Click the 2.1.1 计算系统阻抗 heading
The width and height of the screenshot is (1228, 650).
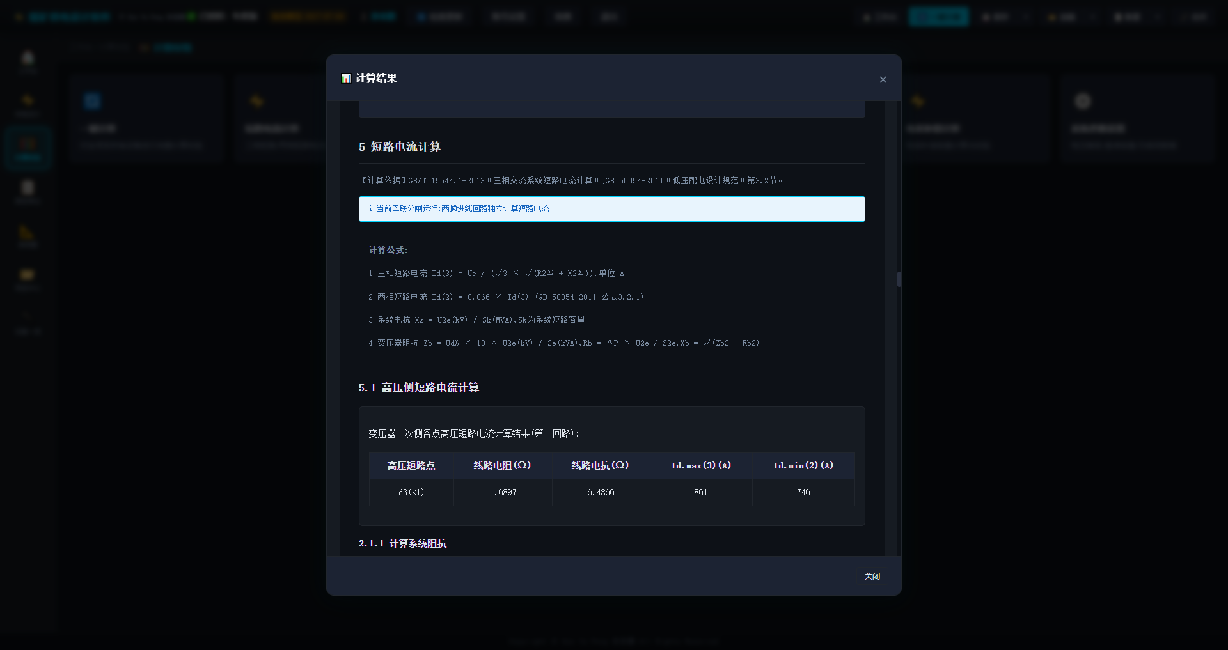click(x=403, y=543)
